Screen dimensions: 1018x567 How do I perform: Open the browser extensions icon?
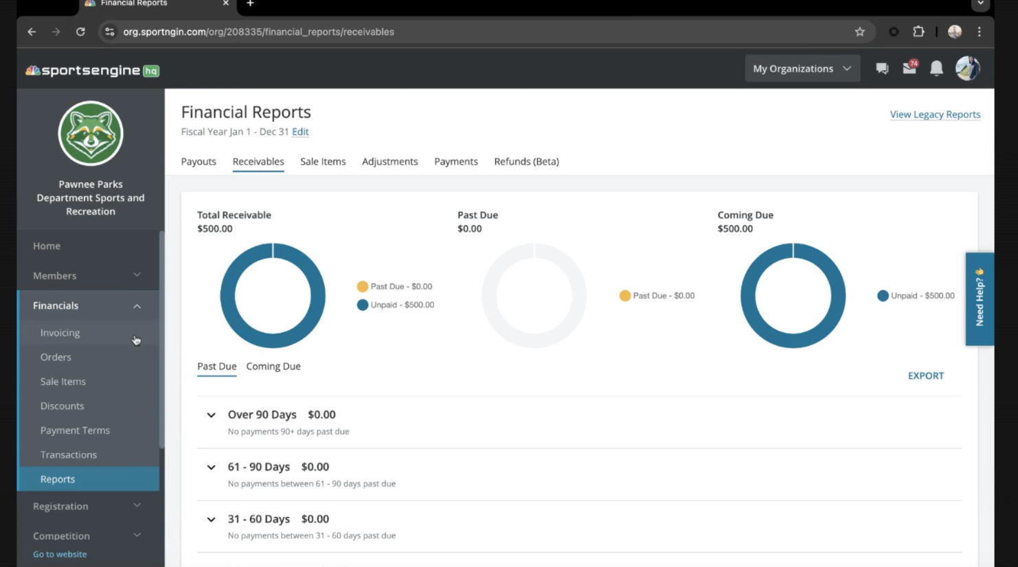(x=918, y=32)
